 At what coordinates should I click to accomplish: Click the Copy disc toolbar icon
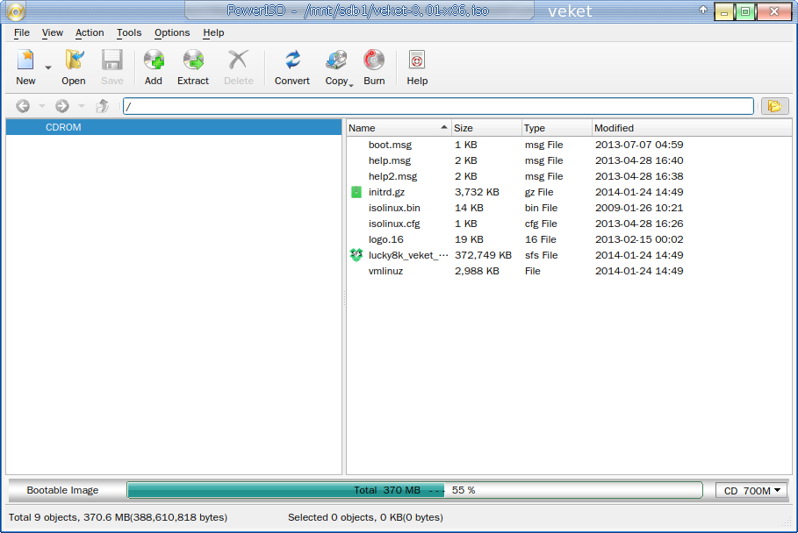(336, 60)
